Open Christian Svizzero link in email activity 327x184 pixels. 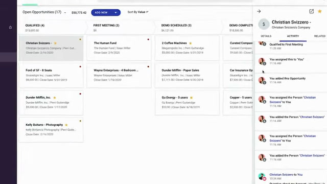click(282, 175)
